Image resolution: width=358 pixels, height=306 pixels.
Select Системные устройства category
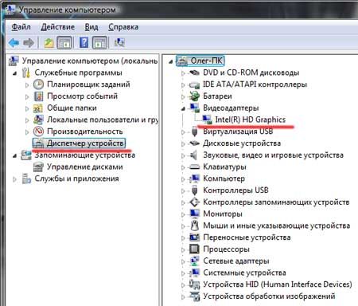[x=244, y=273]
